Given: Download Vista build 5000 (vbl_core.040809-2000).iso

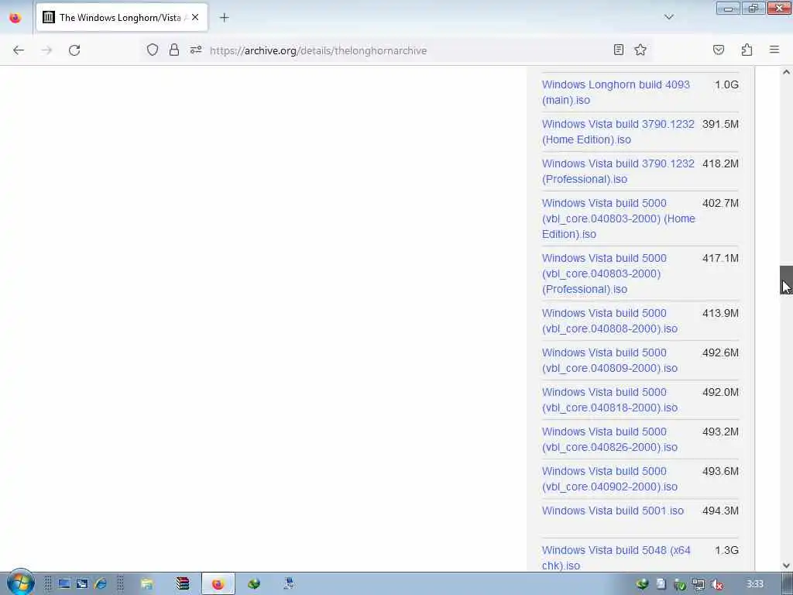Looking at the screenshot, I should 609,360.
